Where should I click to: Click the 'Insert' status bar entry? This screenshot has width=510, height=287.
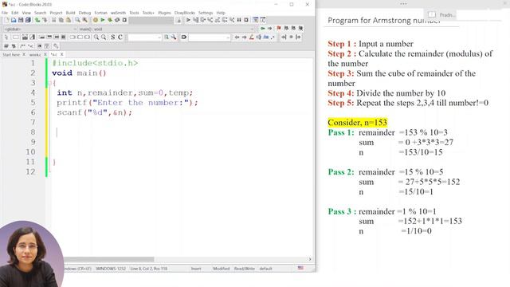(196, 269)
